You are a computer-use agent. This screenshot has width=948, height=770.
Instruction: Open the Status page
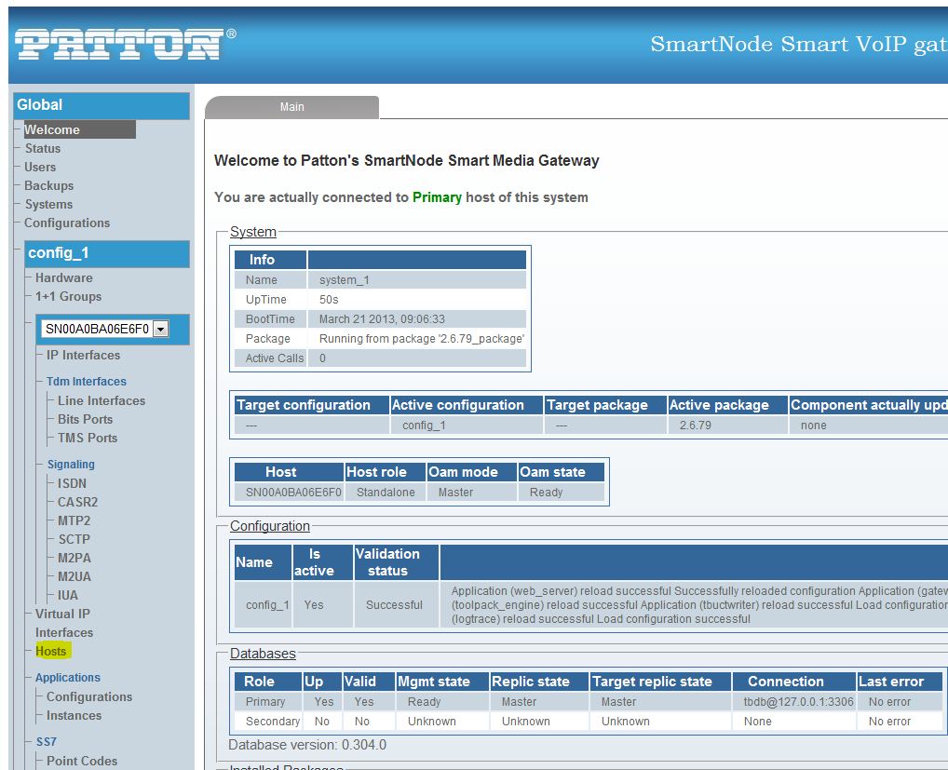42,148
